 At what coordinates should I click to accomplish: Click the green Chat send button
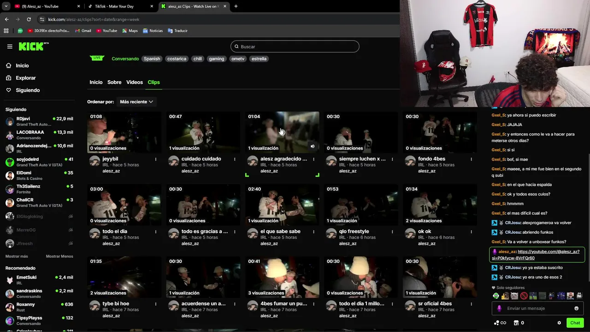click(575, 323)
